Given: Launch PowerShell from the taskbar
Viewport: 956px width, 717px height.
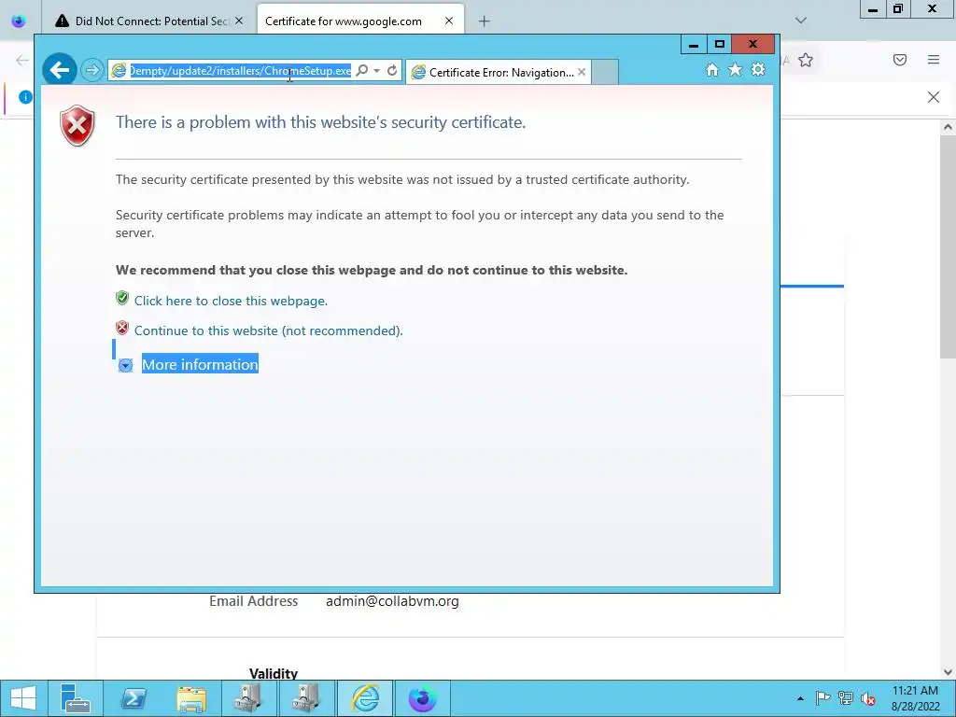Looking at the screenshot, I should click(134, 698).
